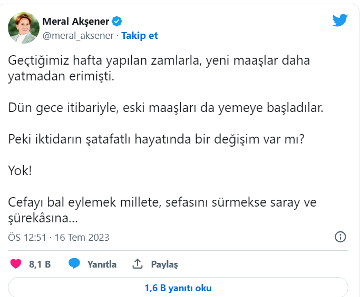
Task: Click the share upload arrow icon
Action: (138, 264)
